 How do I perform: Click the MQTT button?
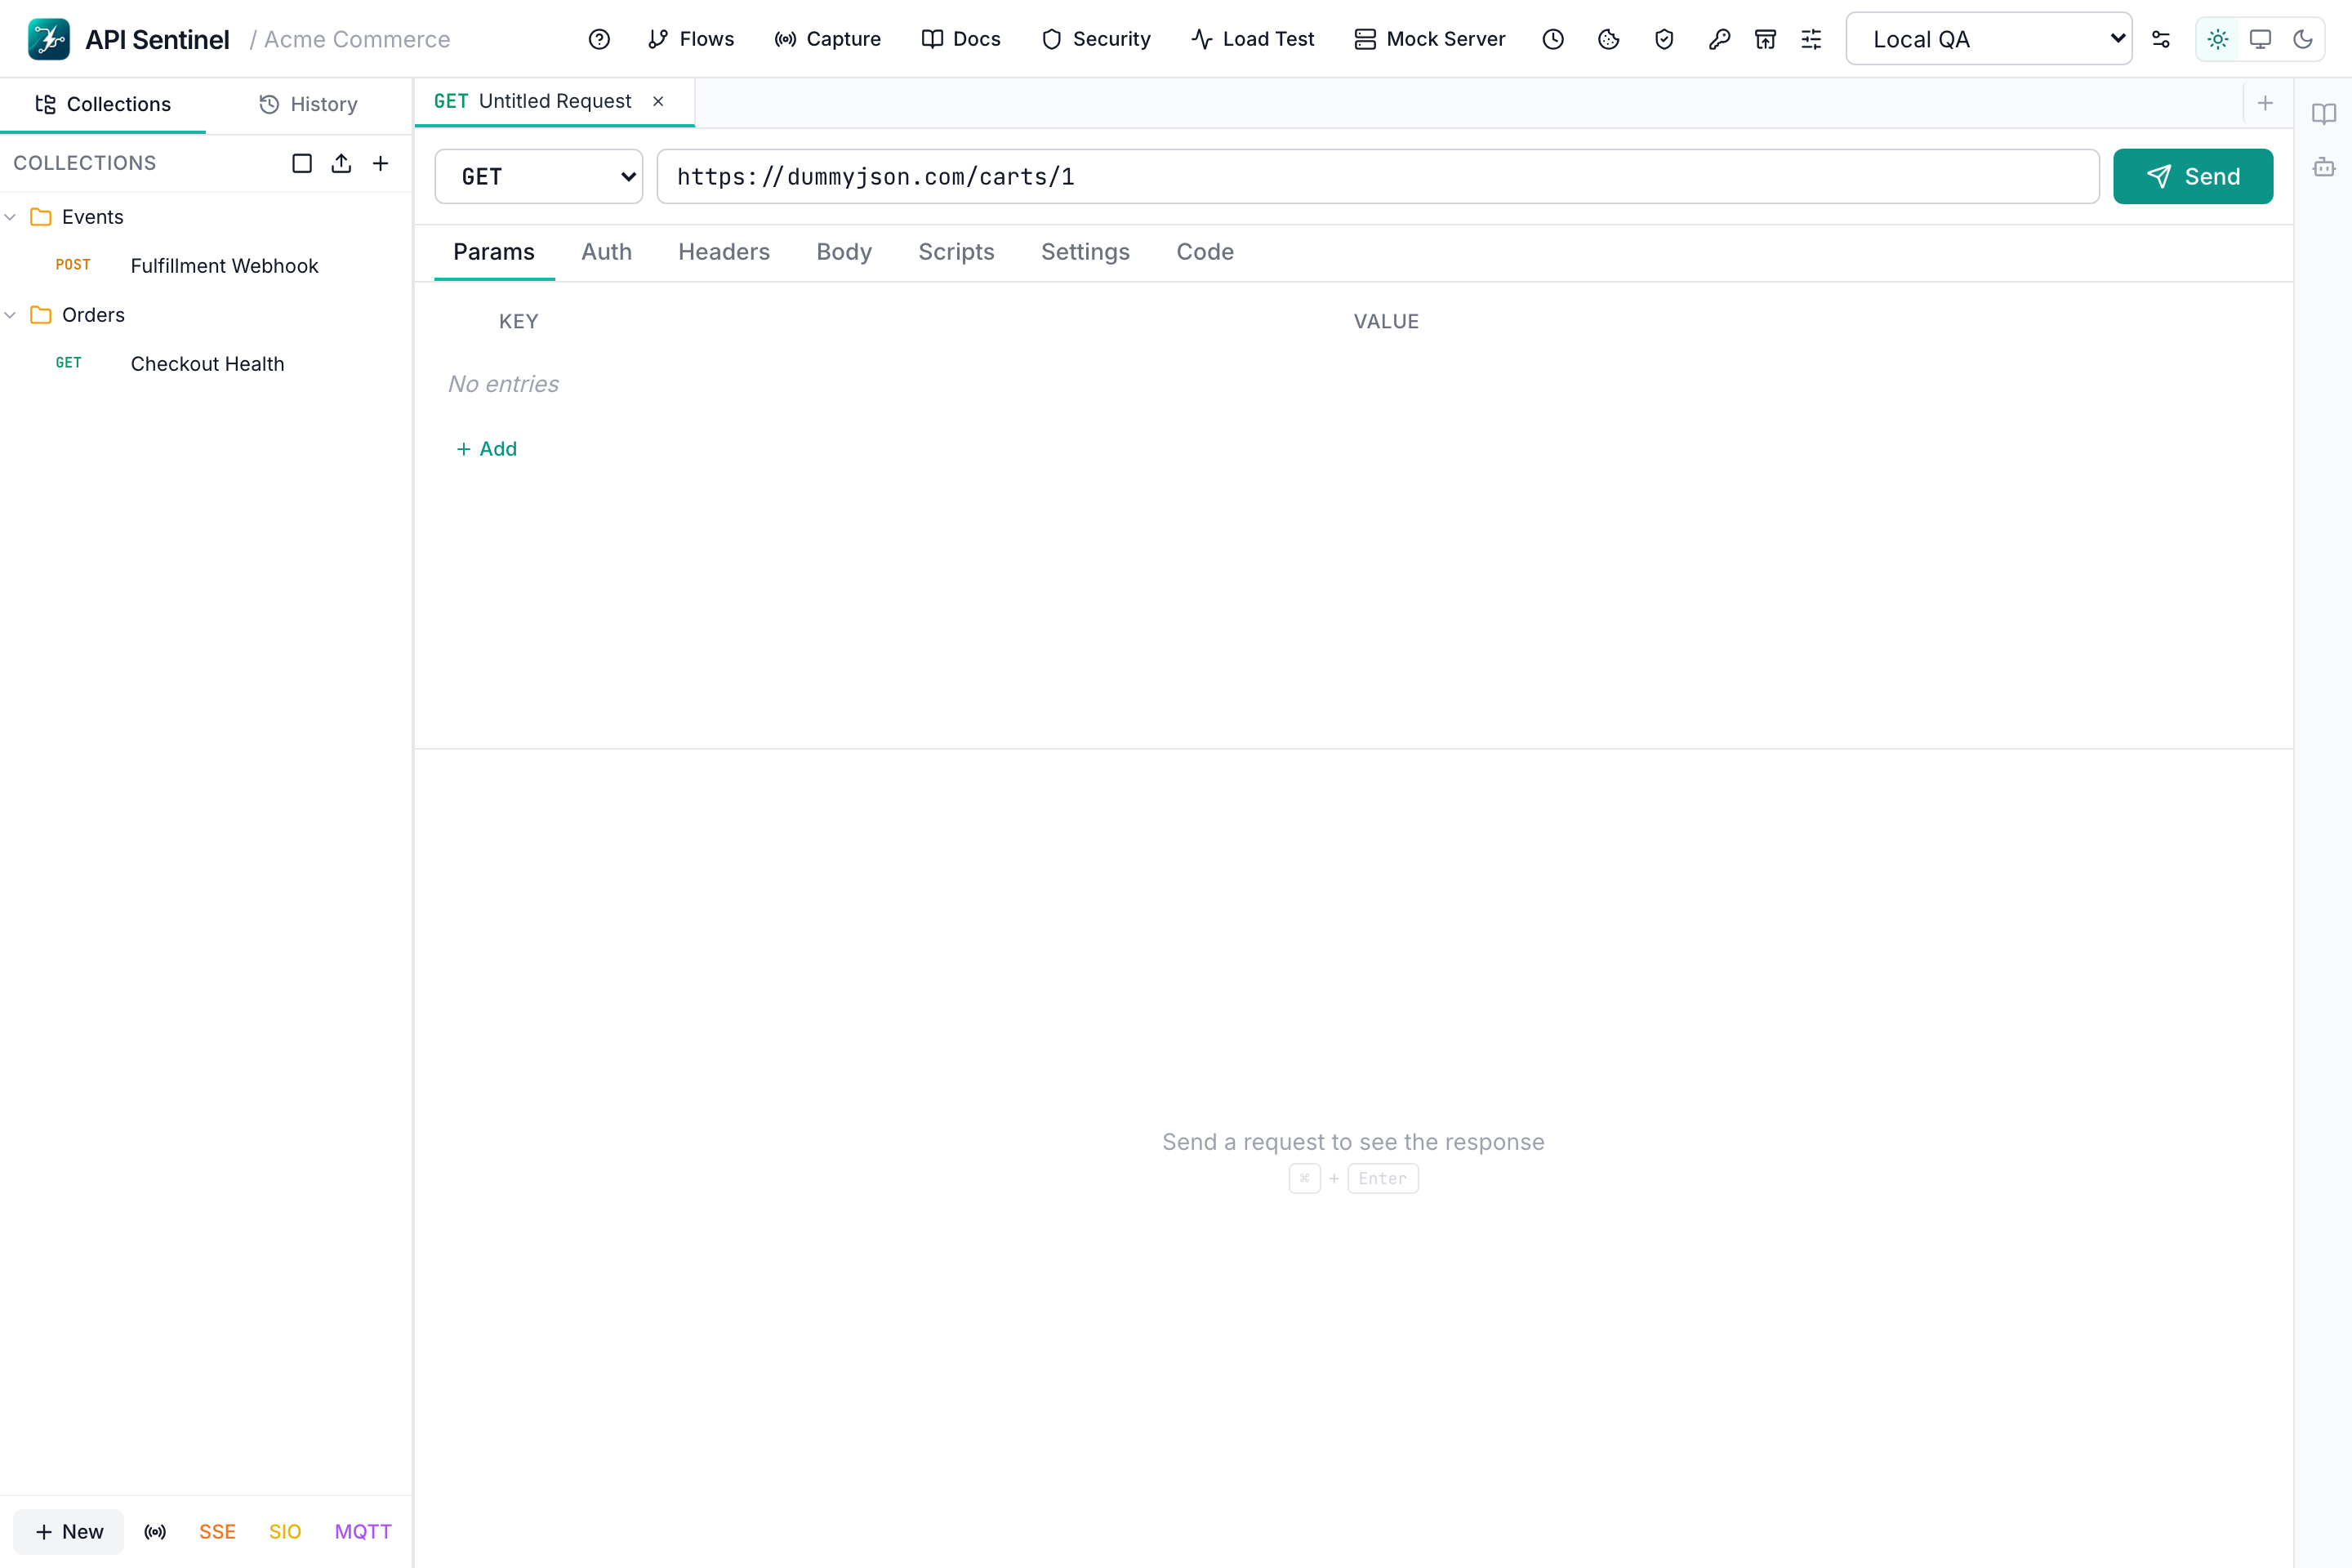pyautogui.click(x=363, y=1532)
